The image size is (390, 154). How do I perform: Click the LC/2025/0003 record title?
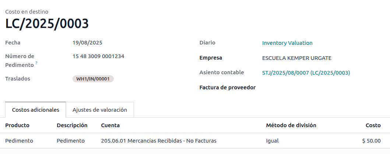click(x=47, y=24)
